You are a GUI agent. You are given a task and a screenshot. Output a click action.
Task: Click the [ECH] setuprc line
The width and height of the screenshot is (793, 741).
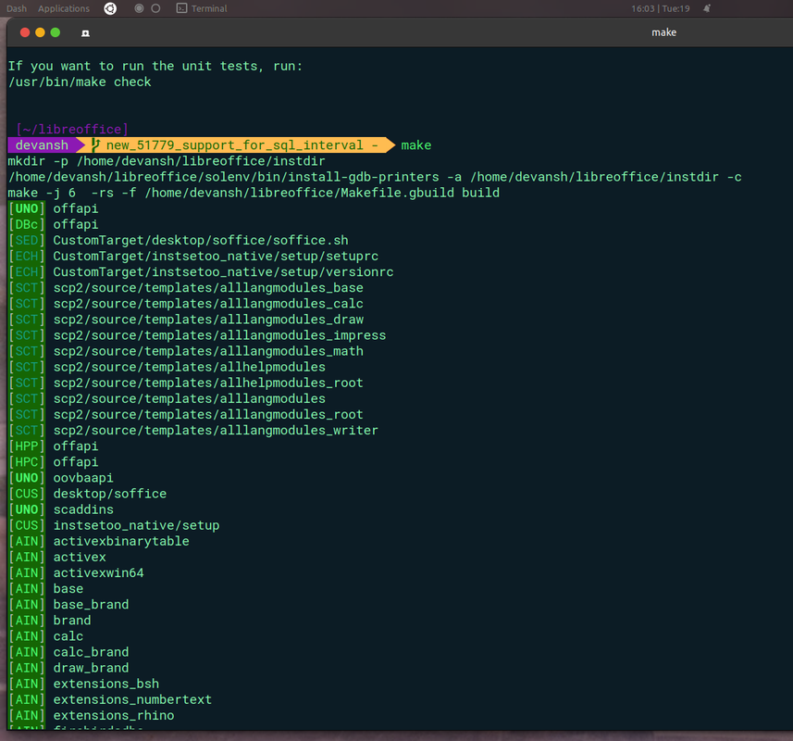click(x=193, y=257)
